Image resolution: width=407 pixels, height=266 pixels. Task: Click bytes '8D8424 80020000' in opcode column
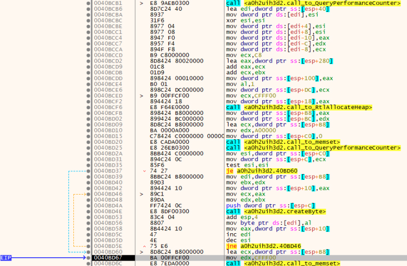coord(177,61)
